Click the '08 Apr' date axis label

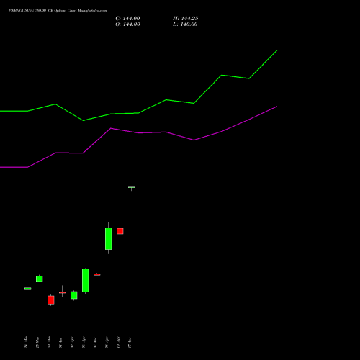tap(107, 343)
